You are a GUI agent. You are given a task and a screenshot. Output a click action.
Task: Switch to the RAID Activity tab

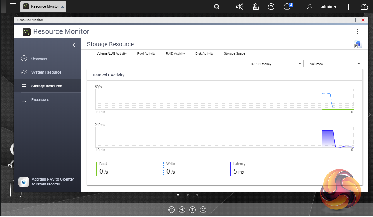175,53
